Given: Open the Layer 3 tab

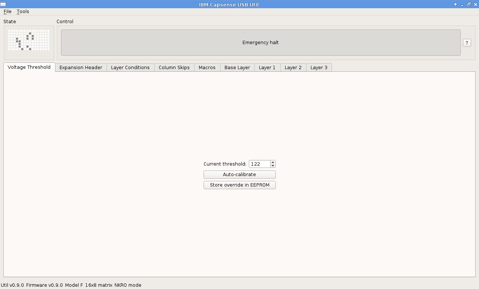Looking at the screenshot, I should (319, 68).
